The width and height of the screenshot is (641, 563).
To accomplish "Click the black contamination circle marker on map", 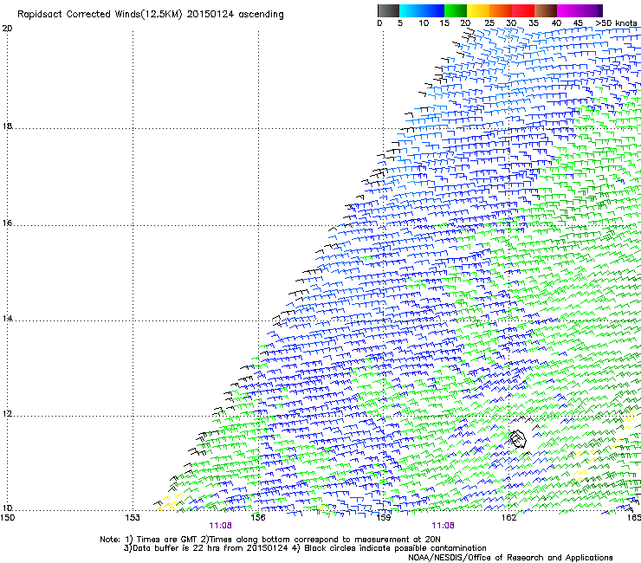I will 517,439.
